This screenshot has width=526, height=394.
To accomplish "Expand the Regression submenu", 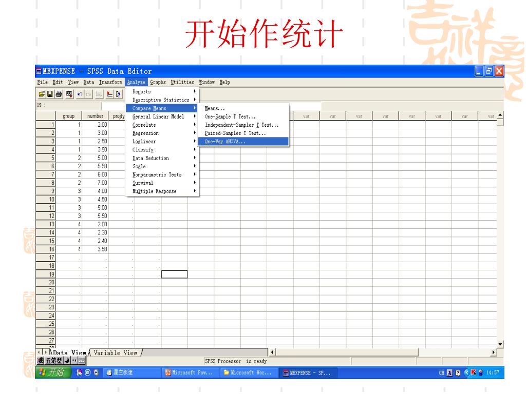I will 162,133.
